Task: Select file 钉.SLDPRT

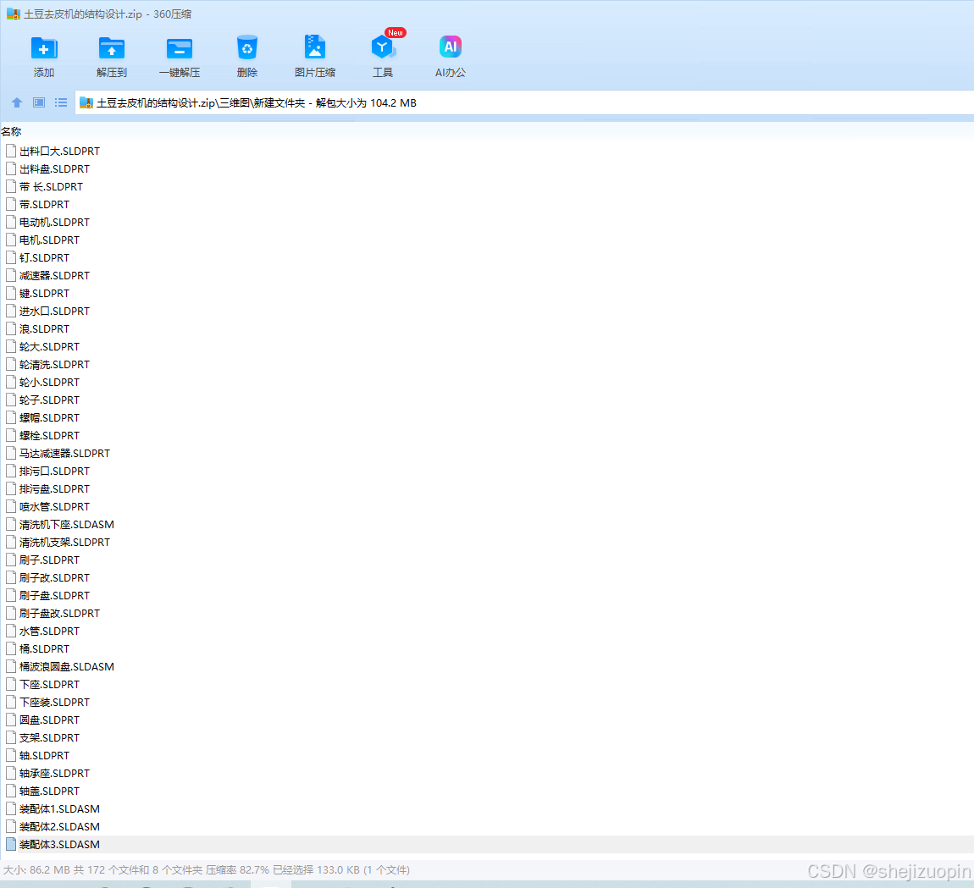Action: 44,257
